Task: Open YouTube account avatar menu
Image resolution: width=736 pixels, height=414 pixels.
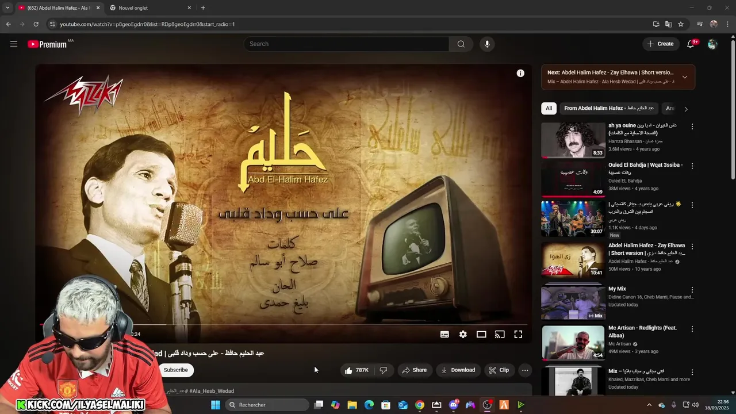Action: pos(712,44)
